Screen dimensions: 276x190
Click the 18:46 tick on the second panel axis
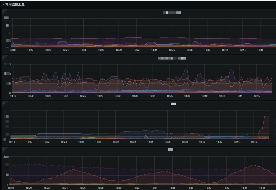(256, 96)
